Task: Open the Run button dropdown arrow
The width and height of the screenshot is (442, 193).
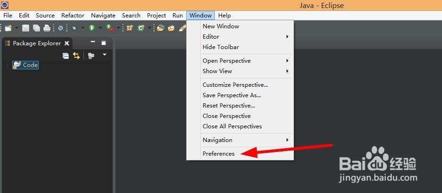Action: [100, 28]
